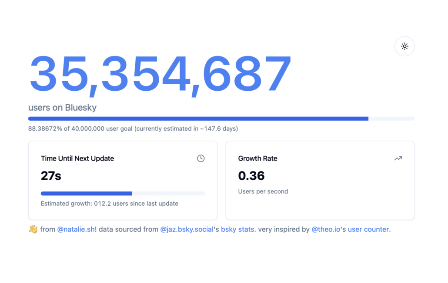
Task: Open the @natalie.sh profile link
Action: 76,230
